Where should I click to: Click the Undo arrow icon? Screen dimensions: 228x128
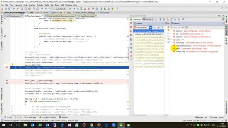coord(14,9)
